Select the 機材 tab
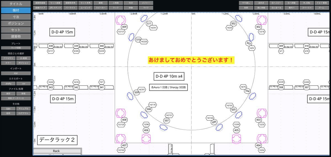The width and height of the screenshot is (331, 157). [x=16, y=10]
